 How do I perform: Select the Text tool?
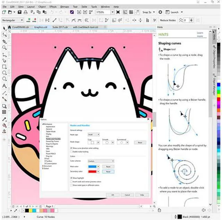coord(4,86)
